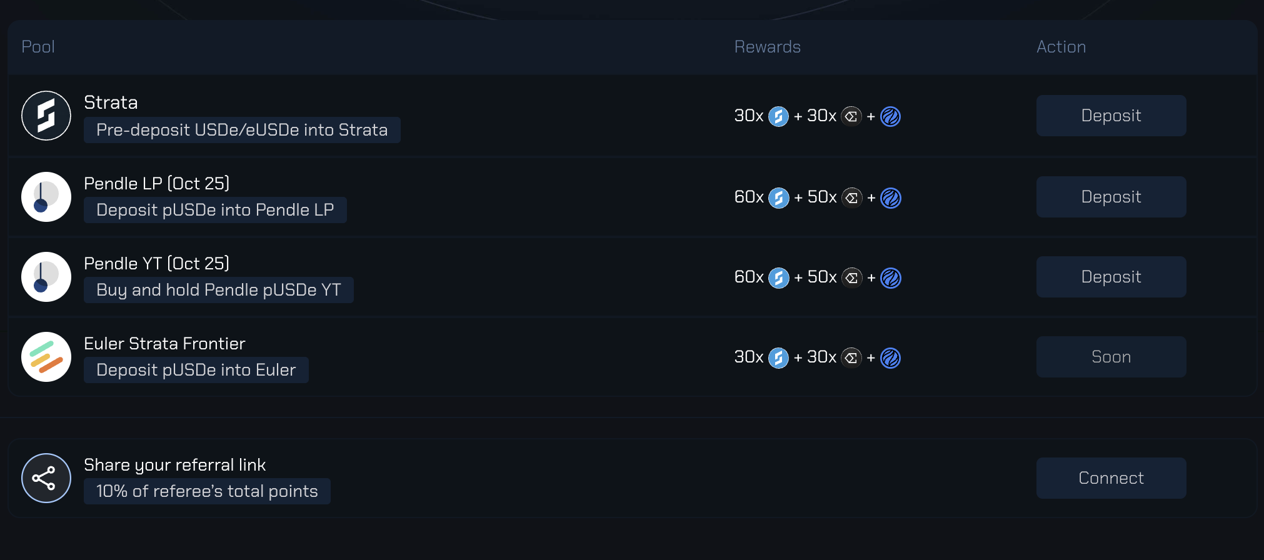Click the Euler Strata Frontier striped logo
The width and height of the screenshot is (1264, 560).
tap(46, 357)
